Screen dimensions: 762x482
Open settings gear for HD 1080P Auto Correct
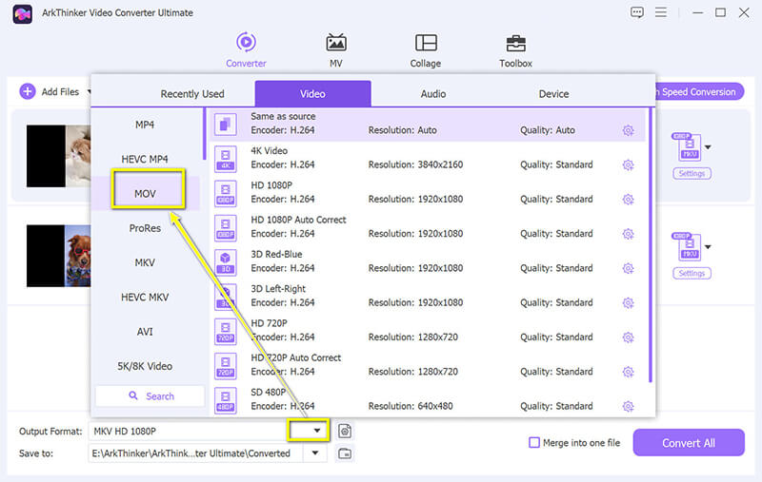628,234
